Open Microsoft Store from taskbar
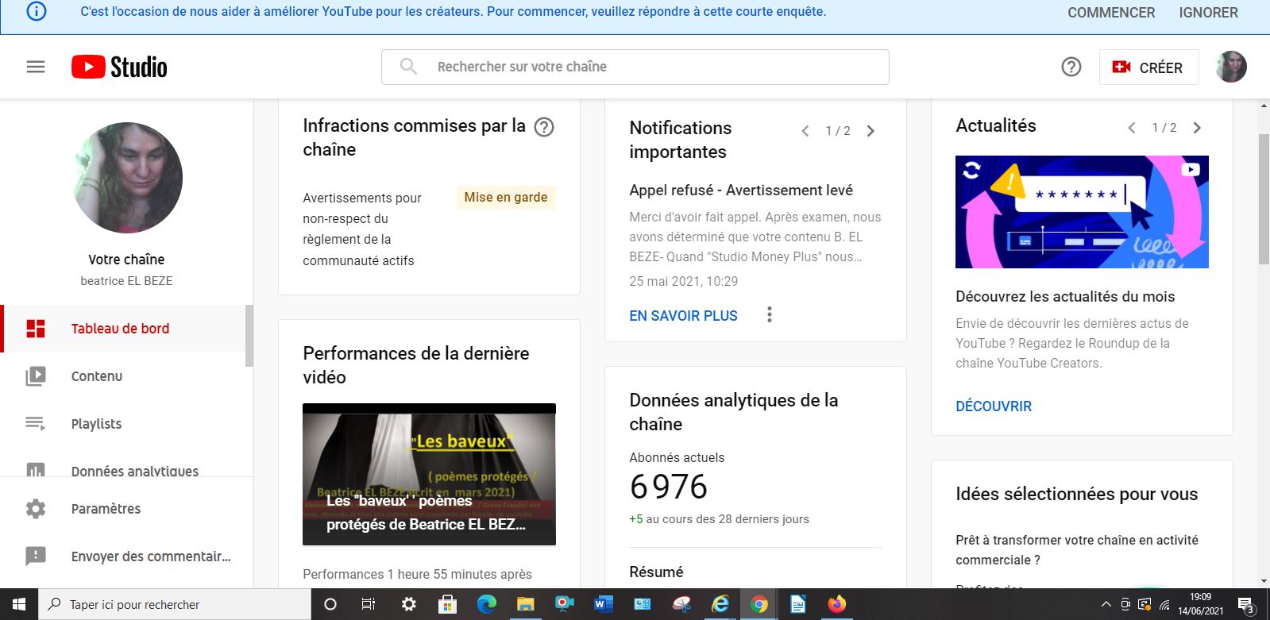The image size is (1270, 620). coord(447,604)
